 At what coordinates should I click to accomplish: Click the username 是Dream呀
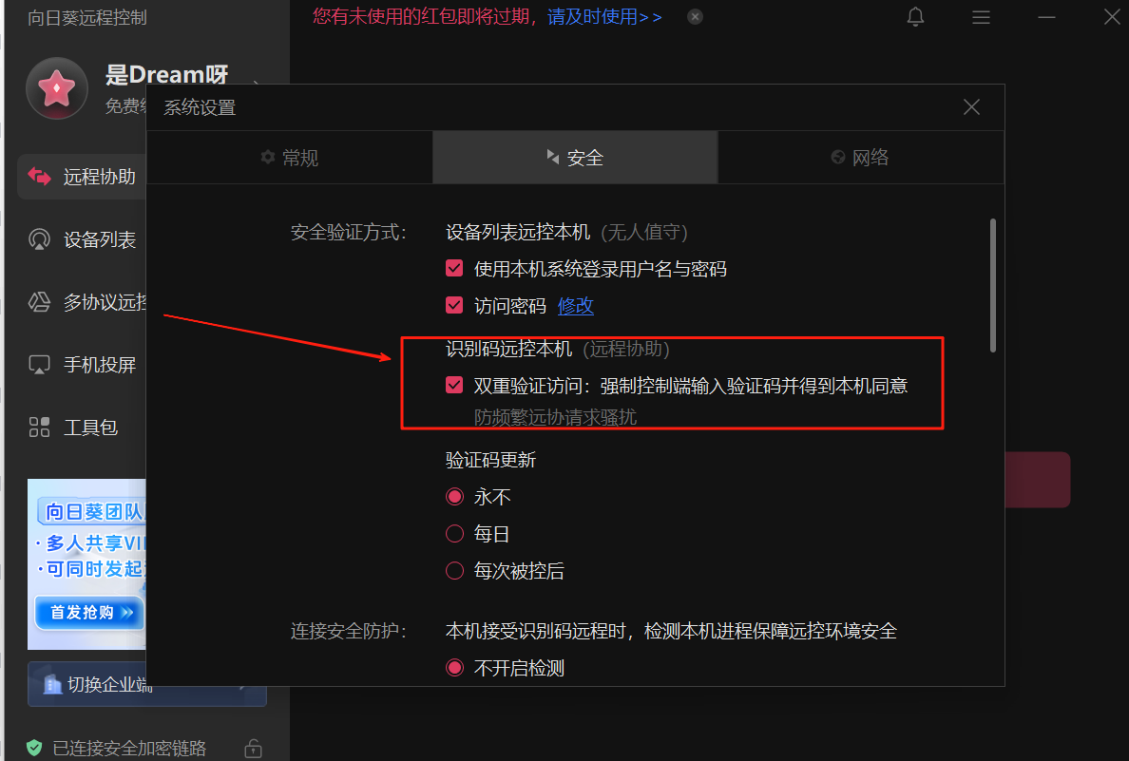click(167, 75)
